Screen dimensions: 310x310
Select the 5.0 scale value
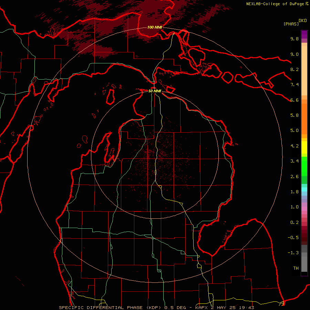pyautogui.click(x=294, y=131)
